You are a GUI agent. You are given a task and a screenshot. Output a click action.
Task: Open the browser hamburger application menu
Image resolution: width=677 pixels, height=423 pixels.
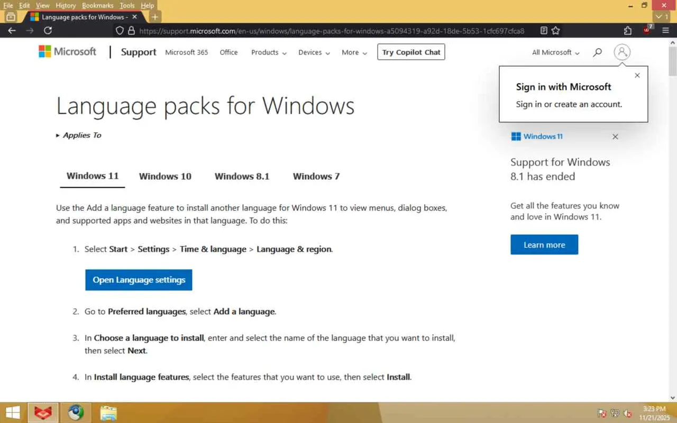[666, 31]
